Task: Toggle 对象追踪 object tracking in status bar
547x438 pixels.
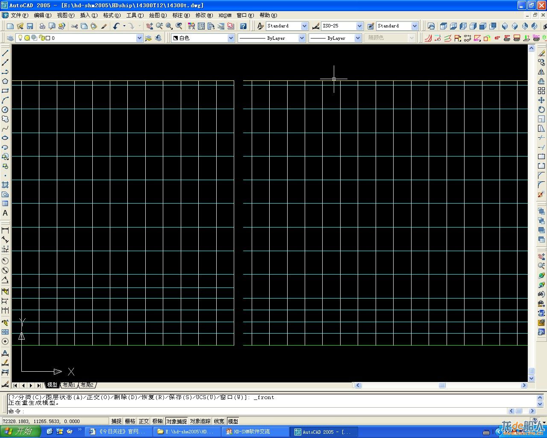Action: coord(200,421)
